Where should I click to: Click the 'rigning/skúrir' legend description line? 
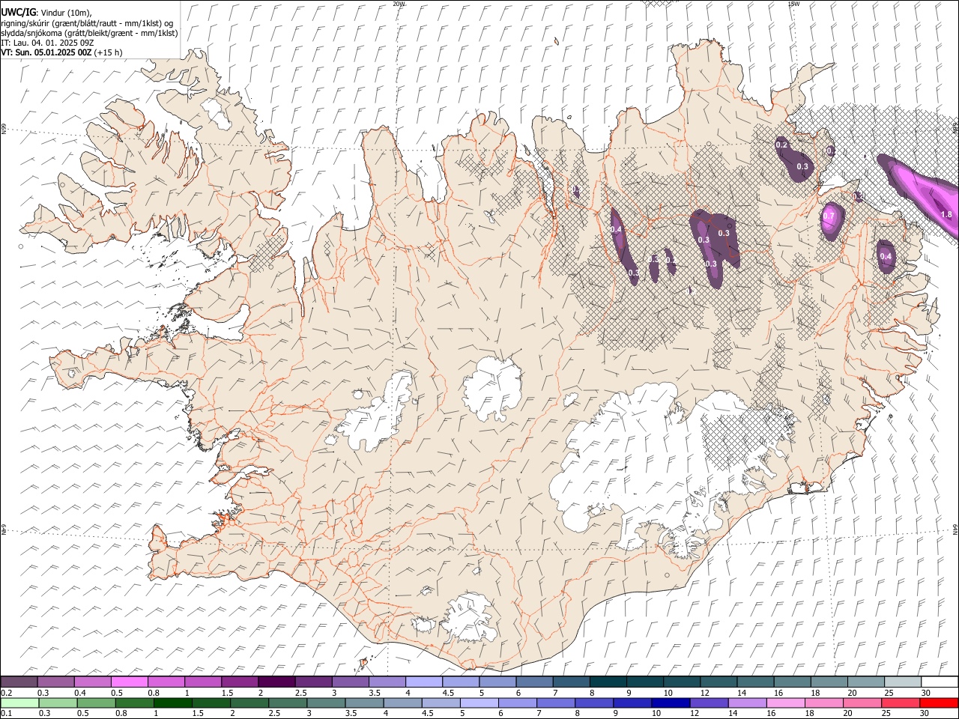pyautogui.click(x=87, y=23)
